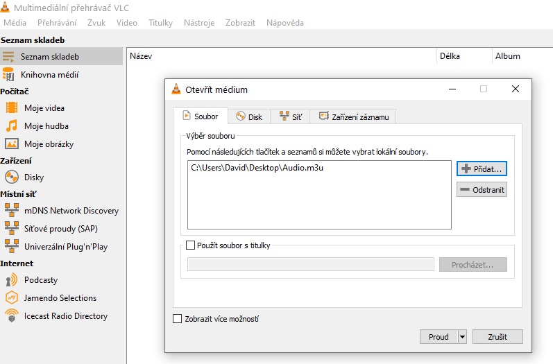Select Disky label in sidebar
Viewport: 553px width, 364px height.
[34, 177]
